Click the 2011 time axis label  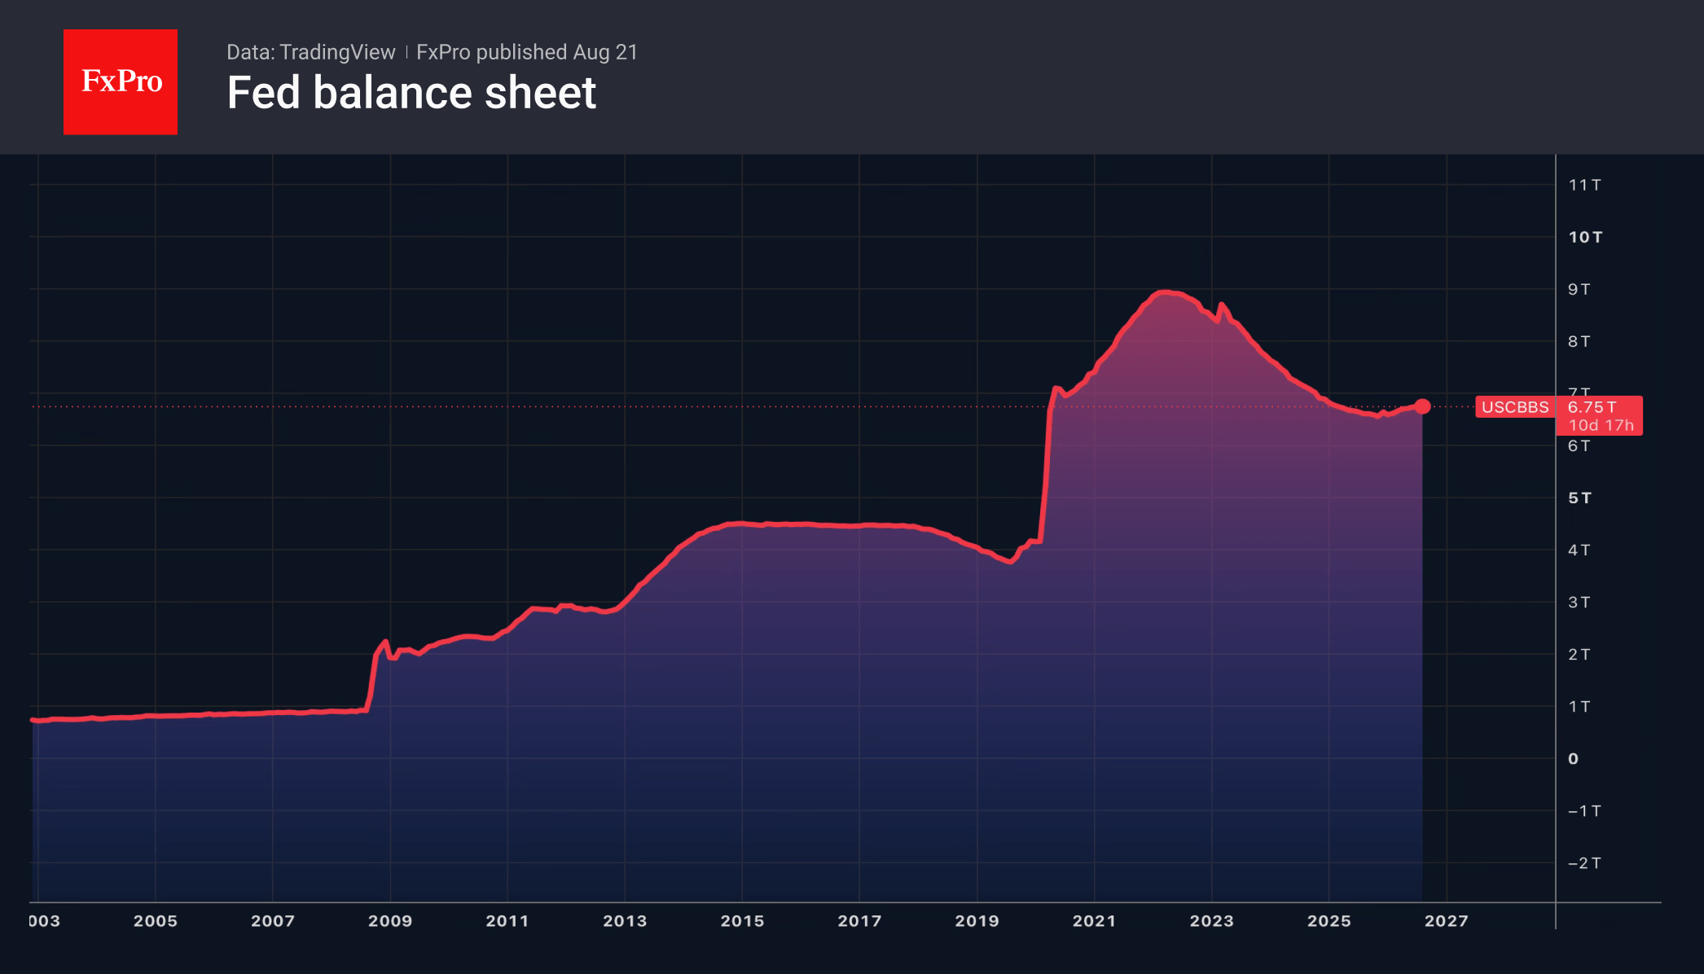tap(507, 920)
